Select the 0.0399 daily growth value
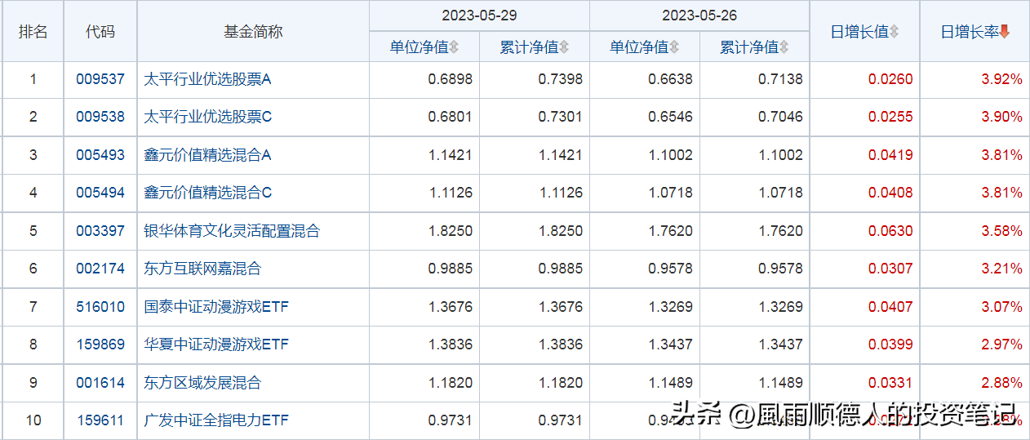Screen dimensions: 1030x440 [890, 344]
